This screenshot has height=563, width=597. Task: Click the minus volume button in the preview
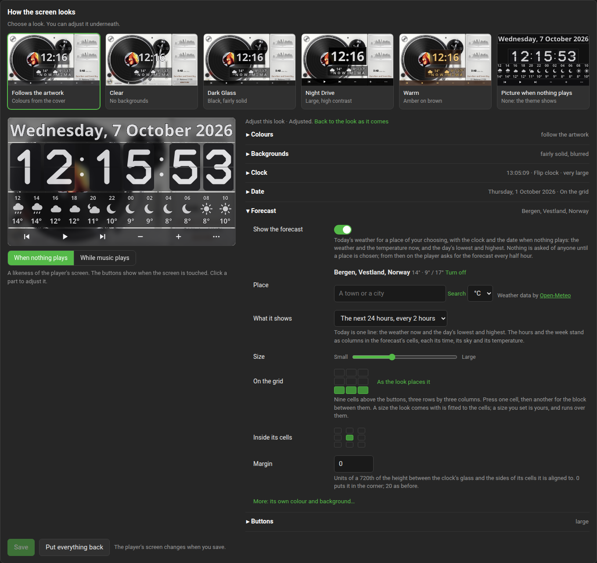coord(140,237)
